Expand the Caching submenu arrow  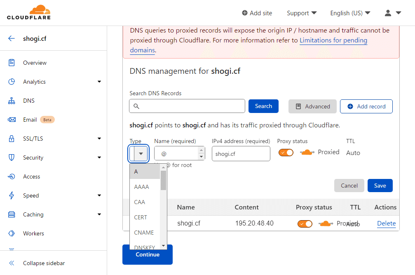point(99,214)
